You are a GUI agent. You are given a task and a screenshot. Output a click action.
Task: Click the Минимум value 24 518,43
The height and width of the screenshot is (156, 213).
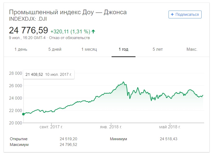(169, 139)
